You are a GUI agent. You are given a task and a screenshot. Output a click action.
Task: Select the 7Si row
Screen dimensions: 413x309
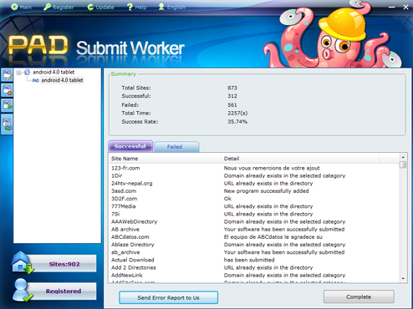(254, 214)
